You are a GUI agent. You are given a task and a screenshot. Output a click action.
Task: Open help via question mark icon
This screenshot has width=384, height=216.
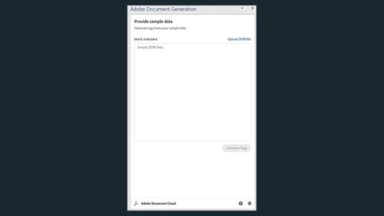click(241, 203)
